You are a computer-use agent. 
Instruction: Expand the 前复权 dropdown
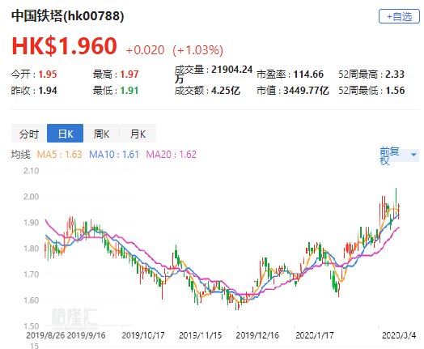click(399, 155)
